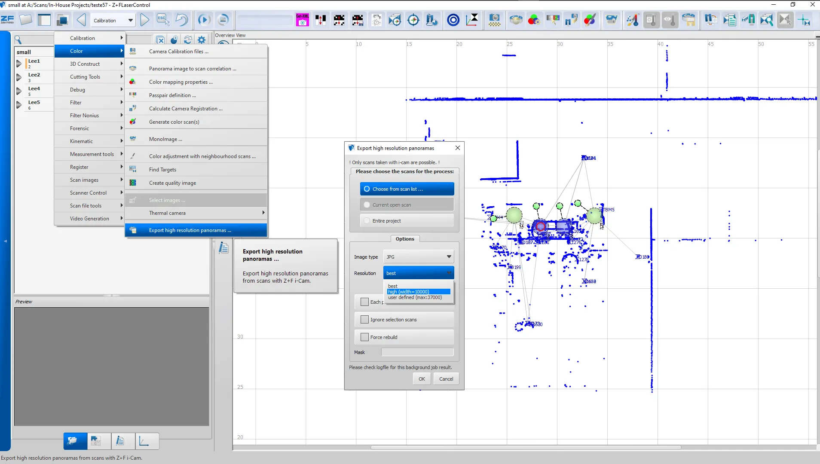
Task: Click Cancel in export panoramas dialog
Action: click(x=446, y=379)
